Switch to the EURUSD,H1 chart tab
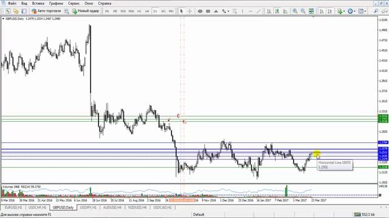 click(x=13, y=208)
